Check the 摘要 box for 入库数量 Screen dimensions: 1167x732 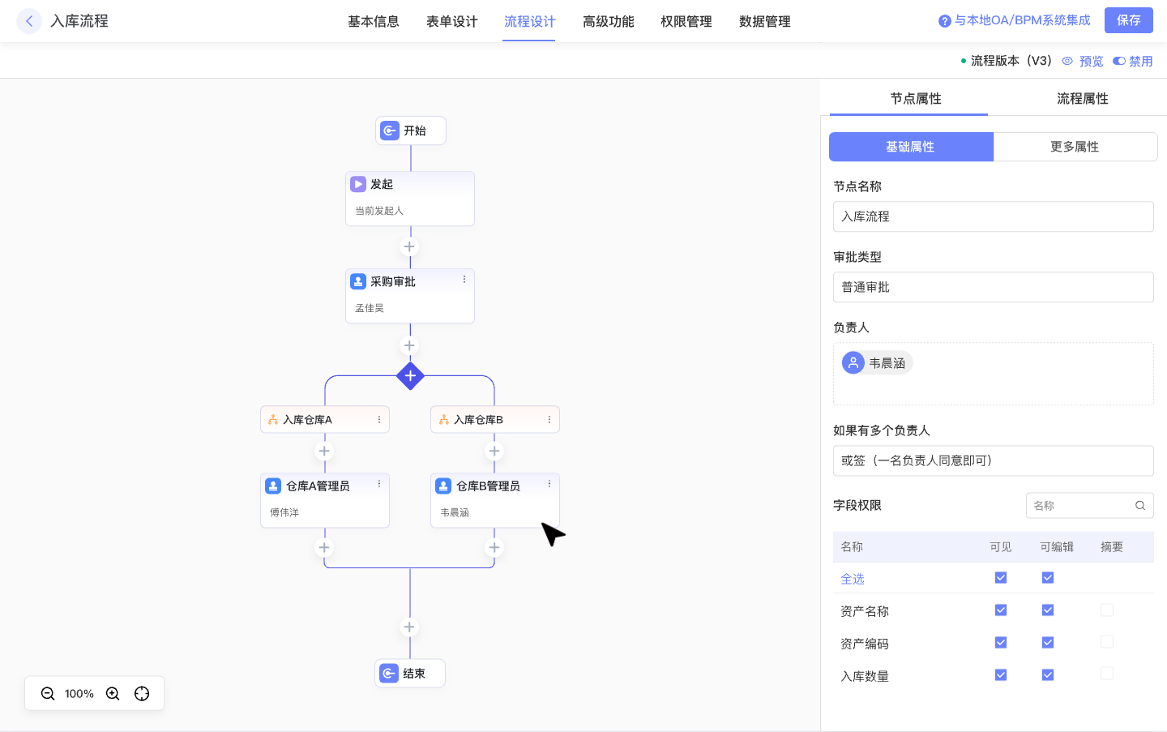(1107, 674)
